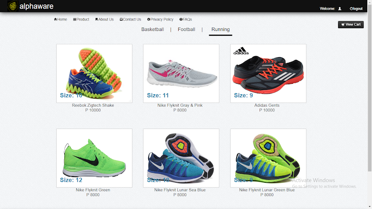Viewport: 372px width, 209px height.
Task: Log out using the logout link
Action: (356, 9)
